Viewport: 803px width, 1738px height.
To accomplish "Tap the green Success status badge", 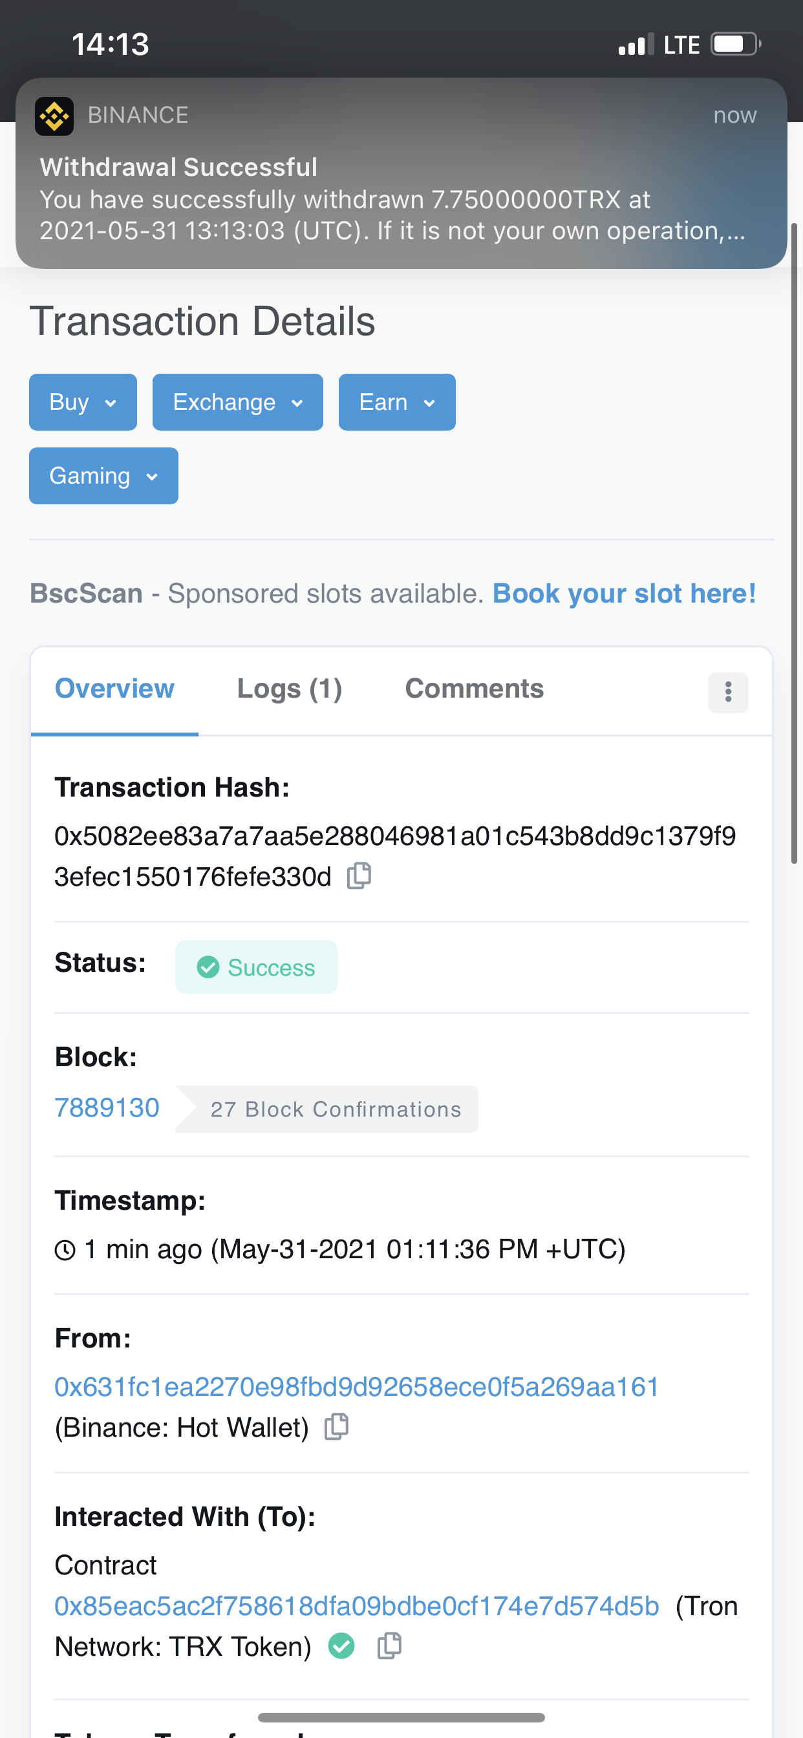I will click(x=257, y=967).
